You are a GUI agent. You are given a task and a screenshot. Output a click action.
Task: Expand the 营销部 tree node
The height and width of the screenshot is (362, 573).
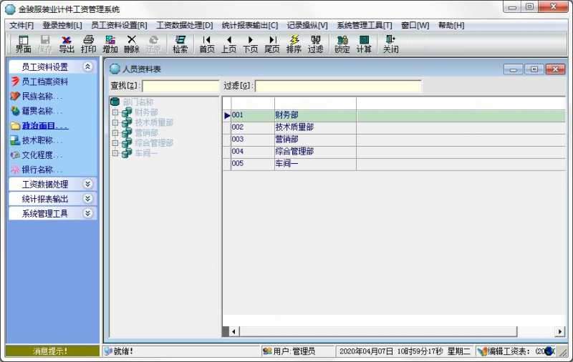click(x=115, y=133)
